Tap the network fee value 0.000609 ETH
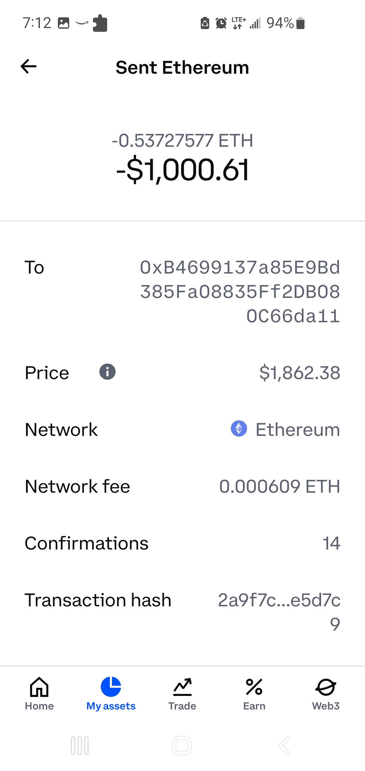The image size is (365, 771). 279,486
